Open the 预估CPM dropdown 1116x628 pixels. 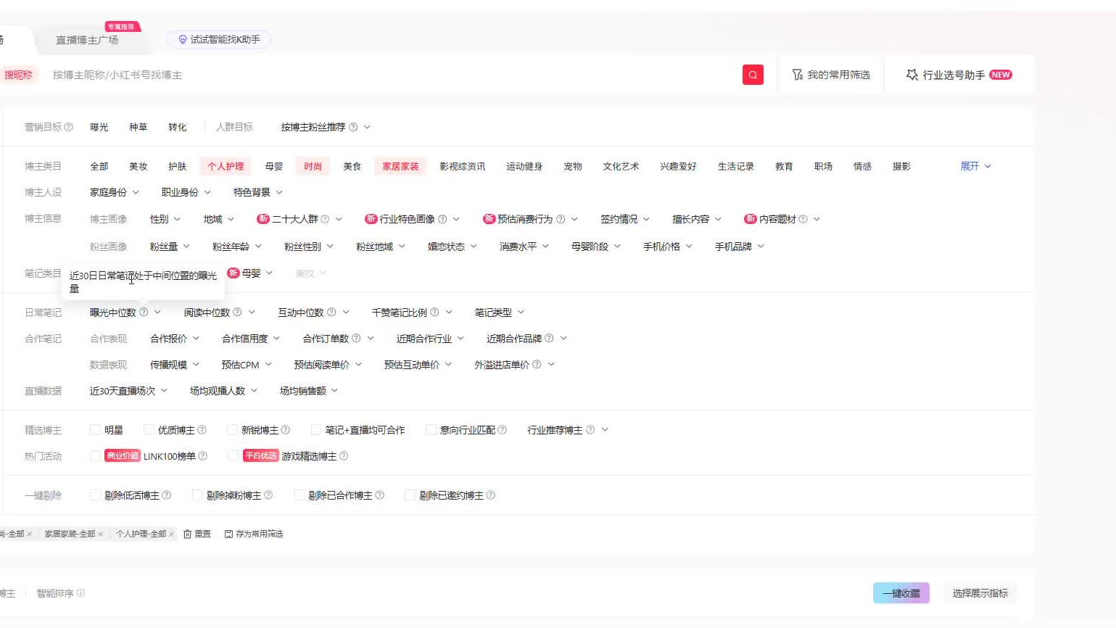pyautogui.click(x=247, y=365)
